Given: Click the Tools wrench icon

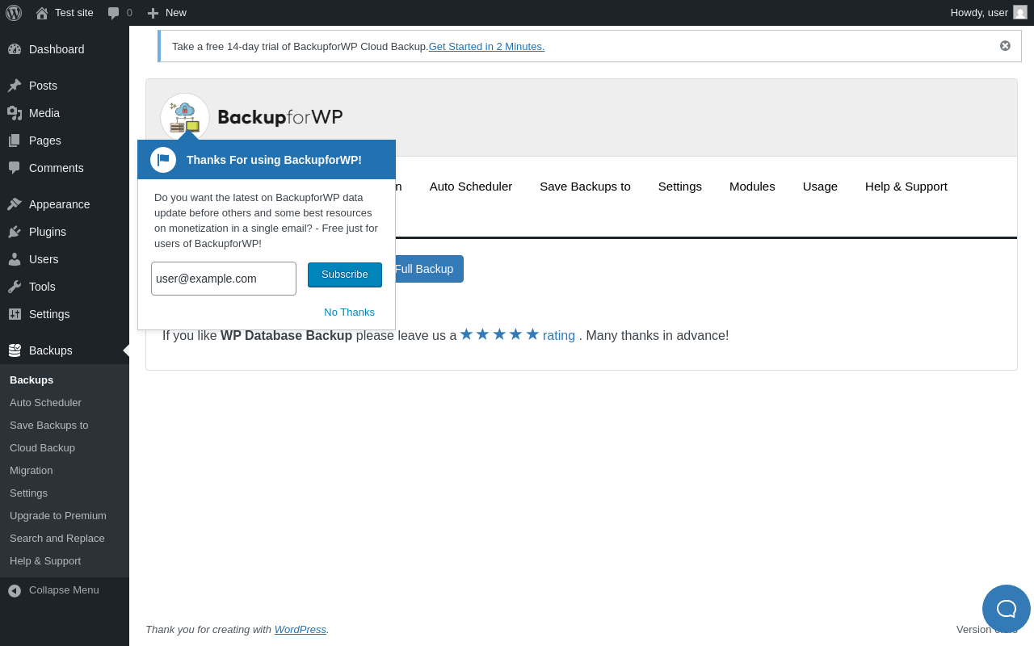Looking at the screenshot, I should tap(15, 287).
